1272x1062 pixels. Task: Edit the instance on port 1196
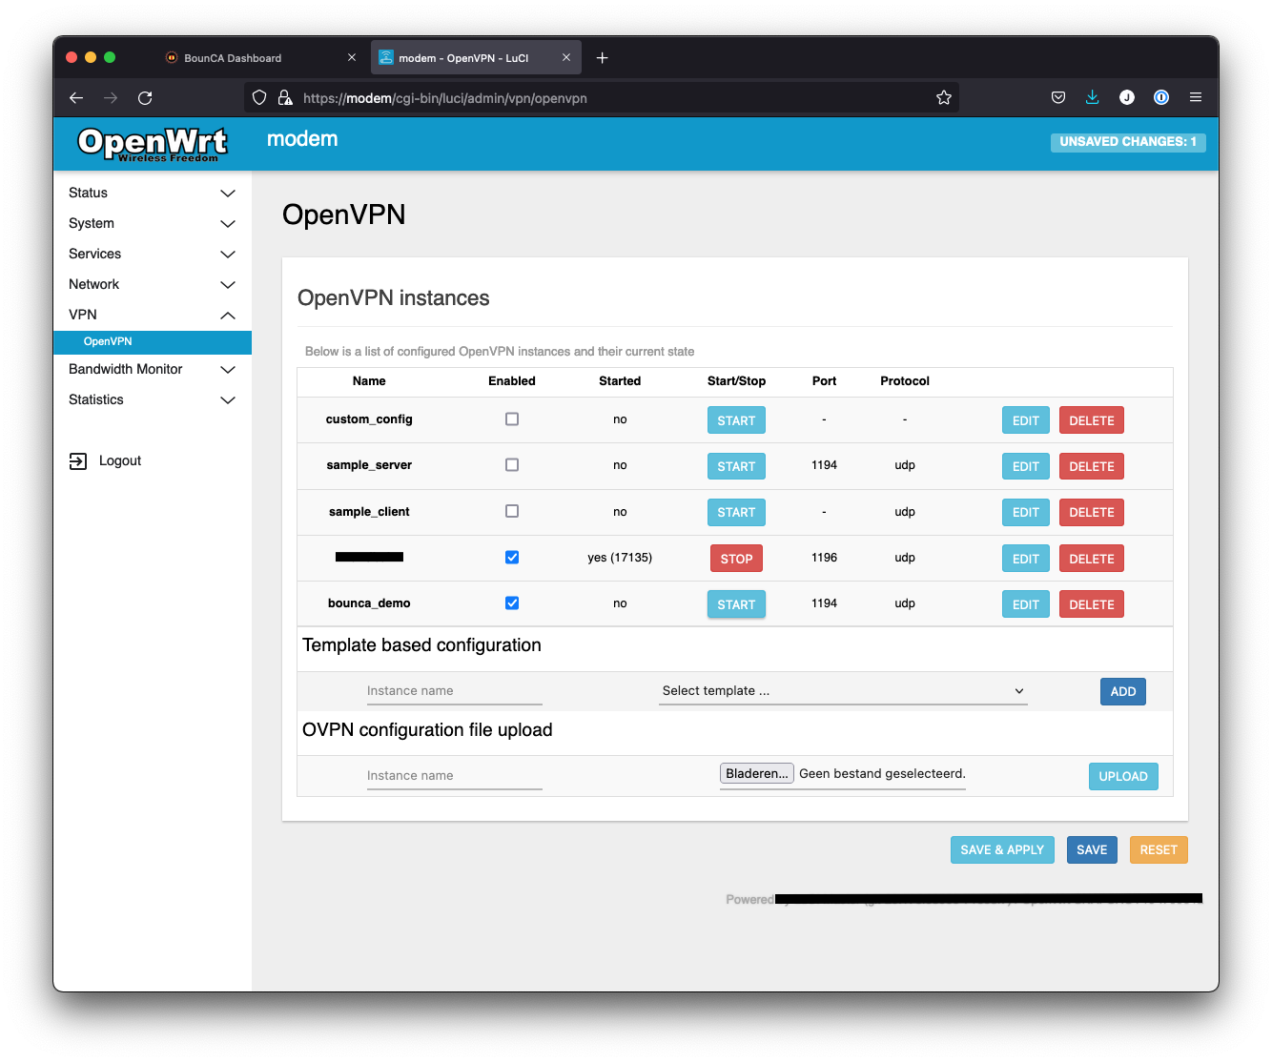(1026, 559)
